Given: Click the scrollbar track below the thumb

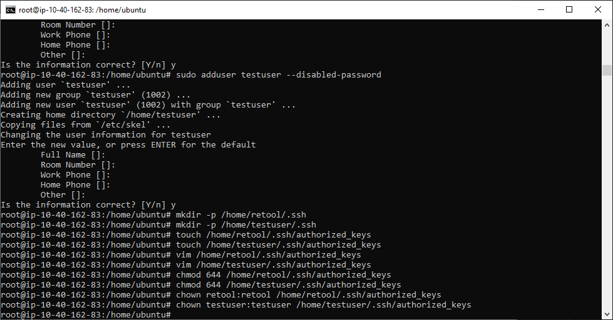Looking at the screenshot, I should tap(607, 191).
